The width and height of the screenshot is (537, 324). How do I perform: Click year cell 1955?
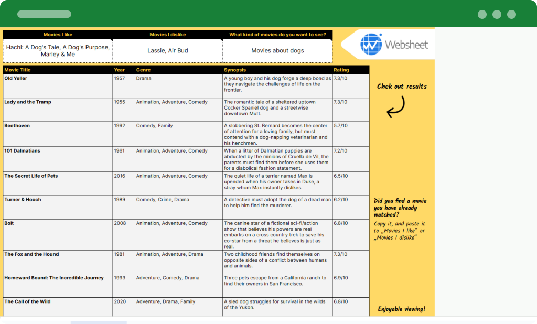[x=124, y=110]
